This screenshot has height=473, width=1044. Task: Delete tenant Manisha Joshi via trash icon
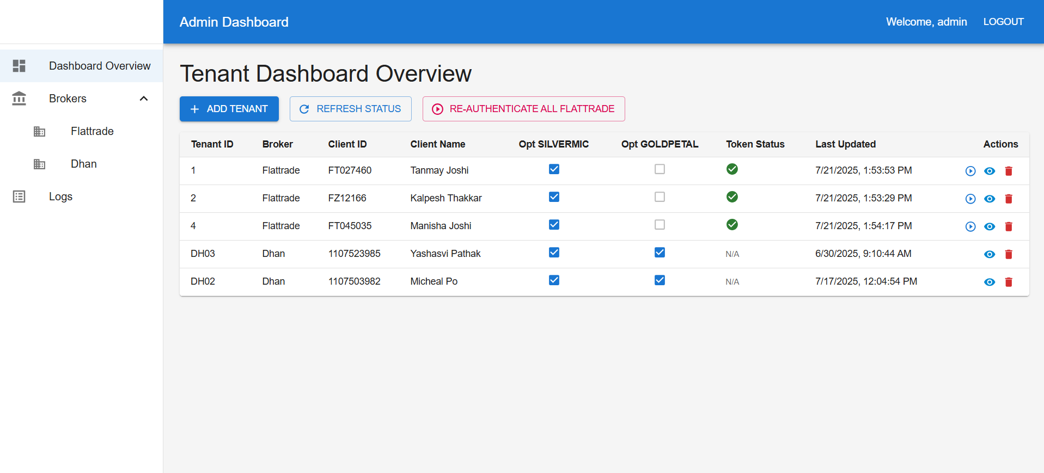coord(1008,226)
